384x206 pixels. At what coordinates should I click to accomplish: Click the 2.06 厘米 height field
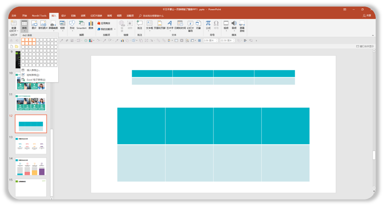(x=210, y=40)
